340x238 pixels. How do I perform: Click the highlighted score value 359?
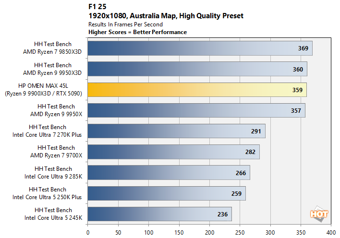[x=297, y=90]
